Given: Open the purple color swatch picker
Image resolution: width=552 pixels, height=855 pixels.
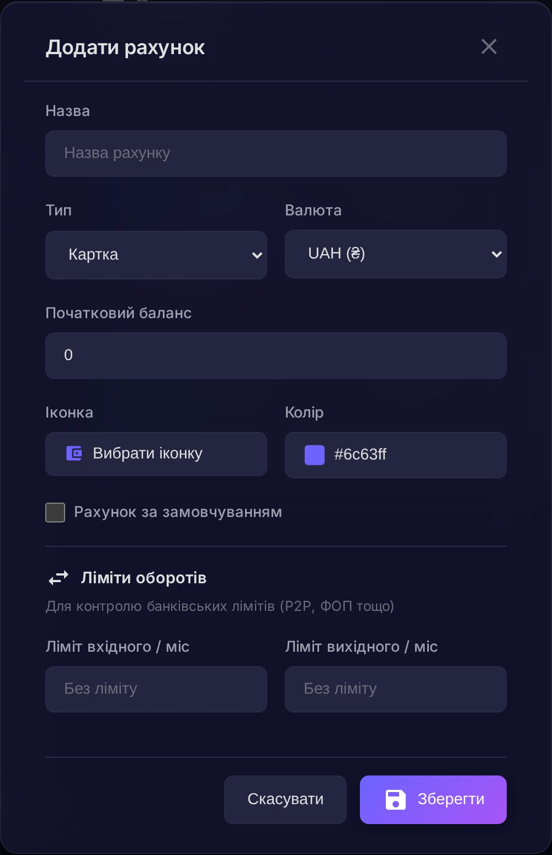Looking at the screenshot, I should point(315,455).
